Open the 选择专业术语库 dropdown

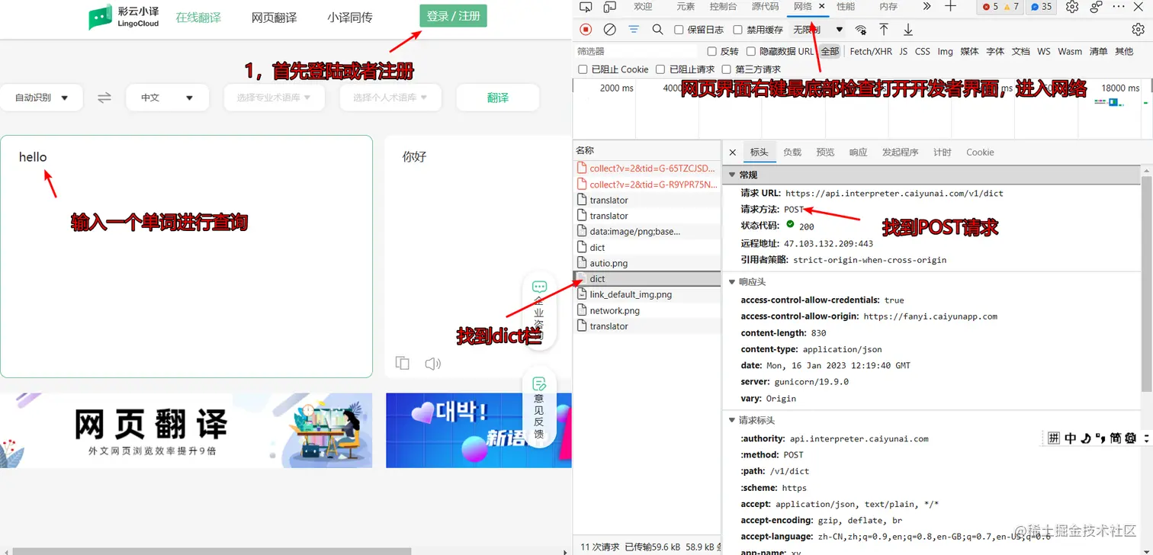(x=274, y=98)
